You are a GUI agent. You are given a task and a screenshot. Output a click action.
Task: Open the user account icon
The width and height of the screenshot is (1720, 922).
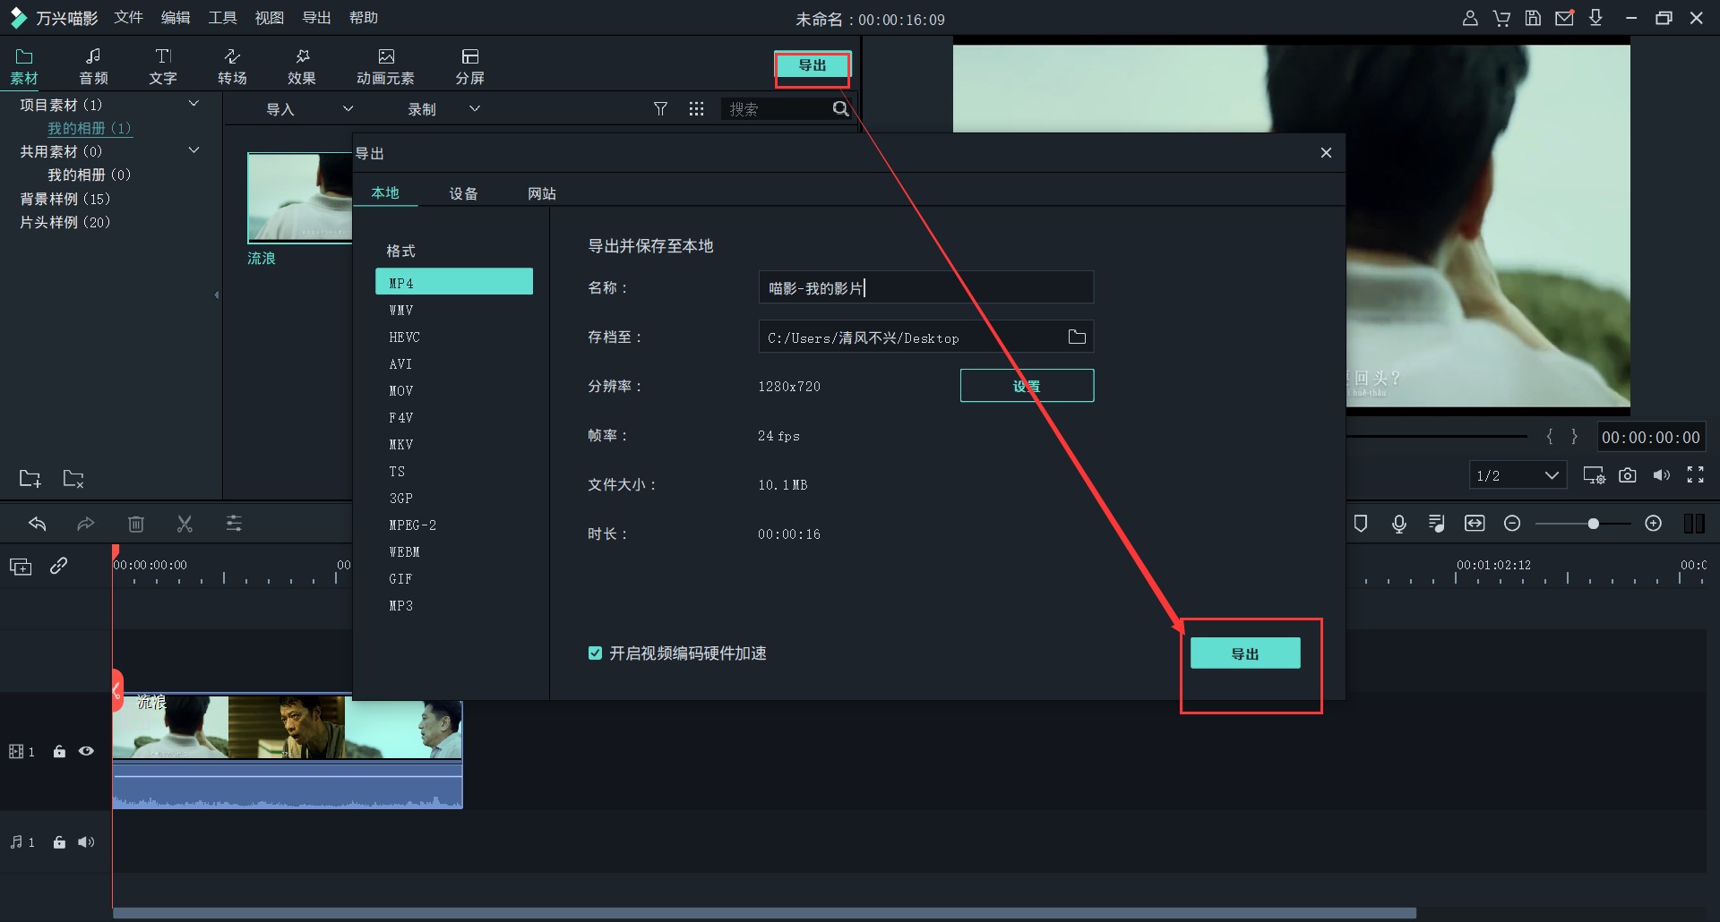pyautogui.click(x=1470, y=18)
